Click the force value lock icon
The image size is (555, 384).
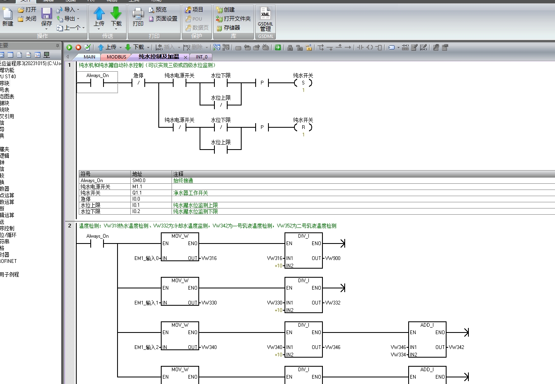(290, 47)
